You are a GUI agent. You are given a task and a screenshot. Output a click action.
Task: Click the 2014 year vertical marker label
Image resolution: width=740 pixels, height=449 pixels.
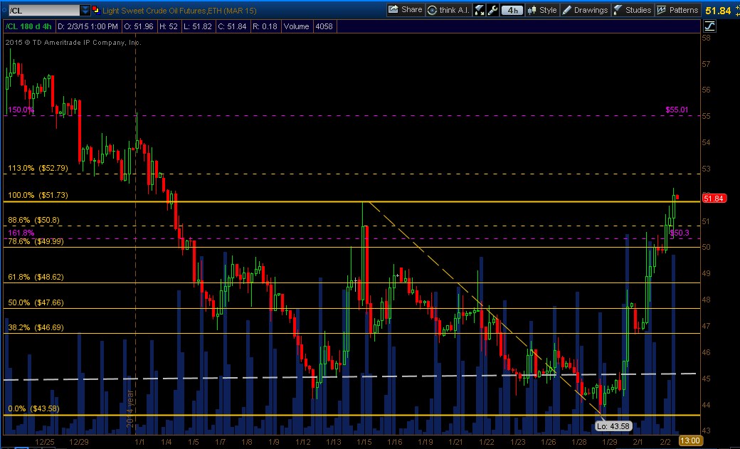click(x=131, y=409)
